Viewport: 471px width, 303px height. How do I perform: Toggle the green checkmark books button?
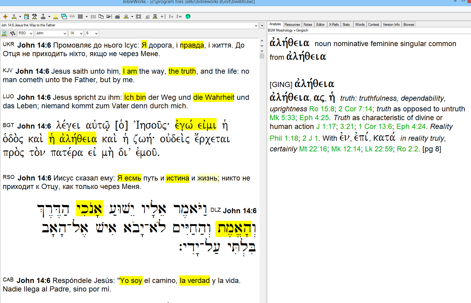point(4,33)
